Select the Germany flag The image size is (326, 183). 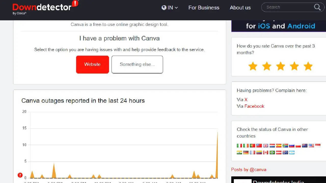tap(246, 152)
